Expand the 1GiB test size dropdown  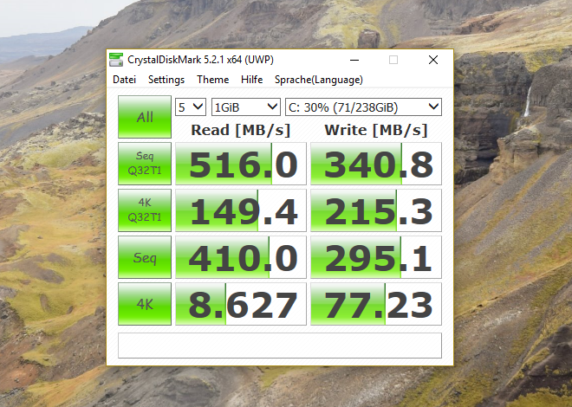point(245,107)
